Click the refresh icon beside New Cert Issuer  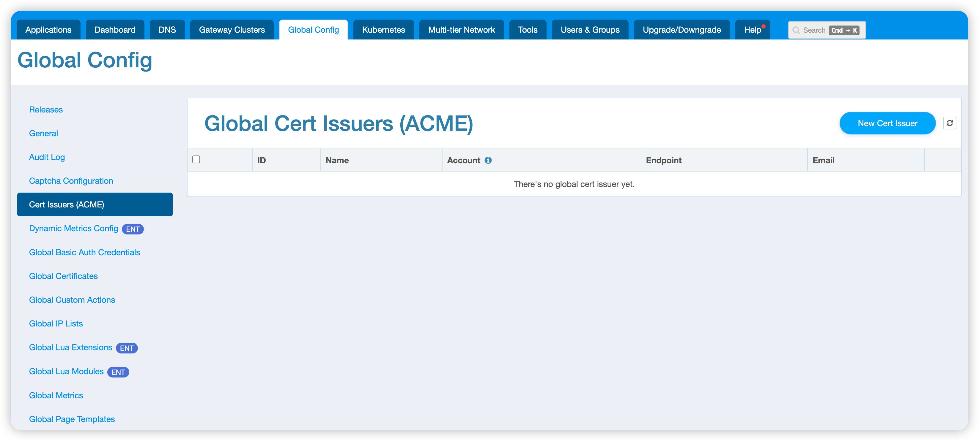(x=949, y=123)
